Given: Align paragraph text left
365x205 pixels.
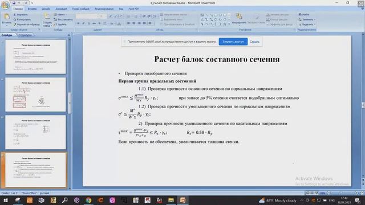Looking at the screenshot, I should click(x=129, y=23).
